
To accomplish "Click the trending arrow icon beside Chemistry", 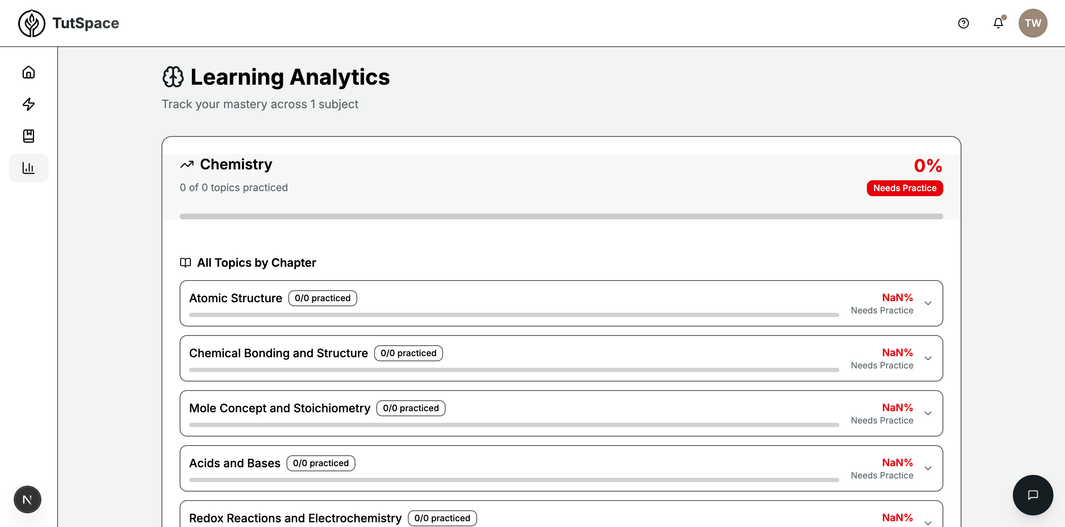I will click(187, 164).
